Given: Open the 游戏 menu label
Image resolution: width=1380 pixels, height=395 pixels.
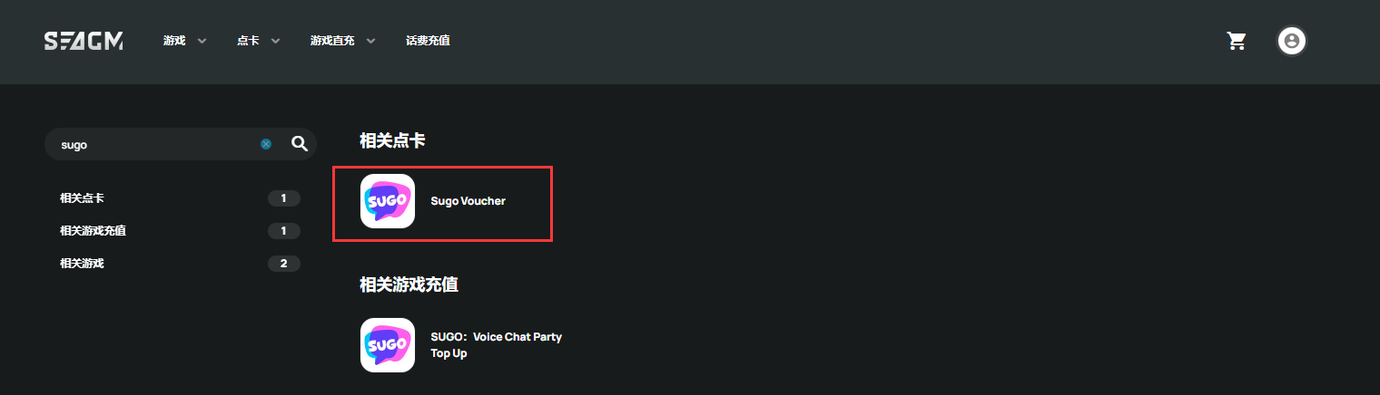Looking at the screenshot, I should pos(174,41).
